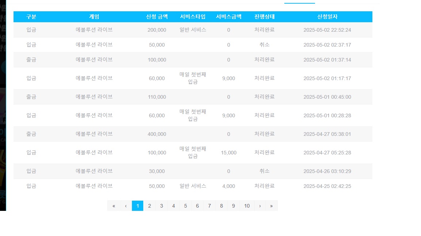This screenshot has height=236, width=421.
Task: Open page 4 in pagination
Action: (x=174, y=206)
